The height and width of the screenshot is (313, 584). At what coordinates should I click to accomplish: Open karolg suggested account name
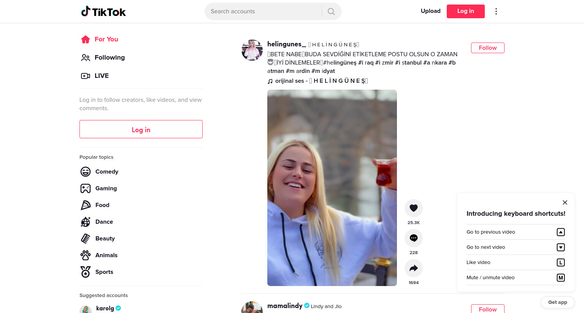pyautogui.click(x=105, y=308)
